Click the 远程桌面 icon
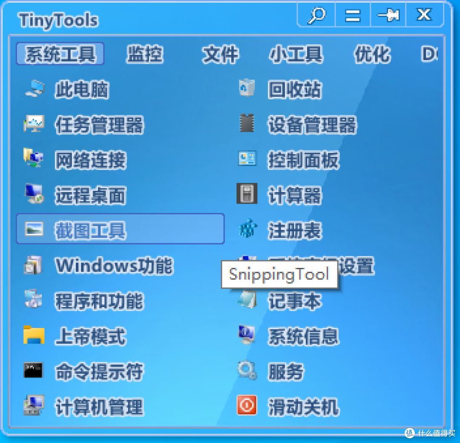Viewport: 460px width, 443px height. (34, 194)
